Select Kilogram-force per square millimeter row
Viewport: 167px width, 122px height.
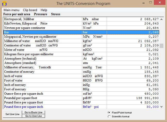[x=81, y=54]
